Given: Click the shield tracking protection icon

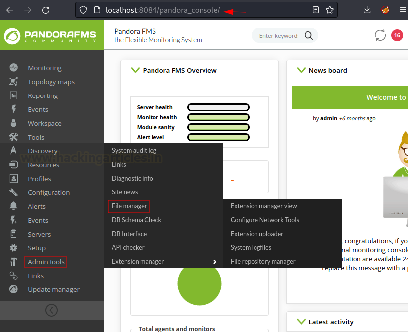Looking at the screenshot, I should 83,10.
